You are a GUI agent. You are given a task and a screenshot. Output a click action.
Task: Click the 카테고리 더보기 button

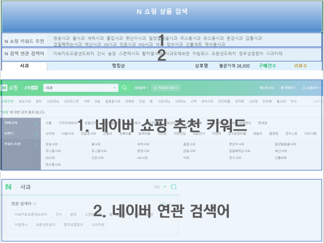coord(165,88)
